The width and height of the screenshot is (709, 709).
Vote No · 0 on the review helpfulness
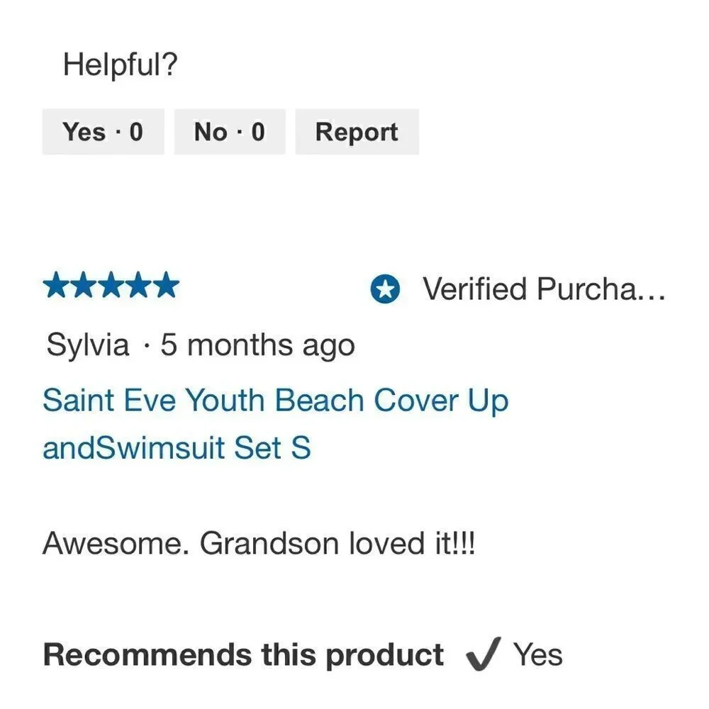pos(230,132)
